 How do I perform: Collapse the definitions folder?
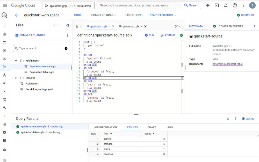pos(16,61)
